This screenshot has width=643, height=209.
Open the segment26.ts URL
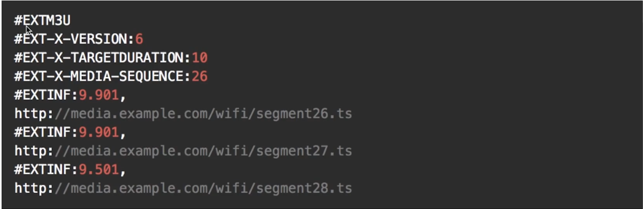coord(183,114)
